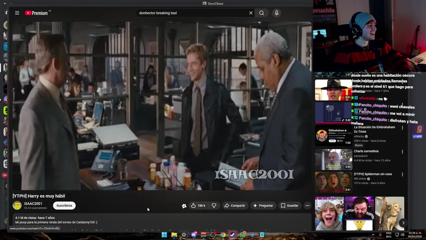Open the Notepad taskbar icon

click(262, 235)
